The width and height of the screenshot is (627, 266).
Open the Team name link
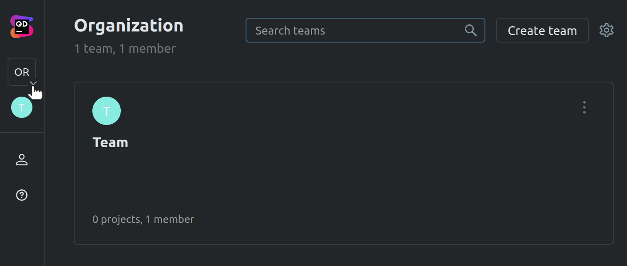(110, 143)
